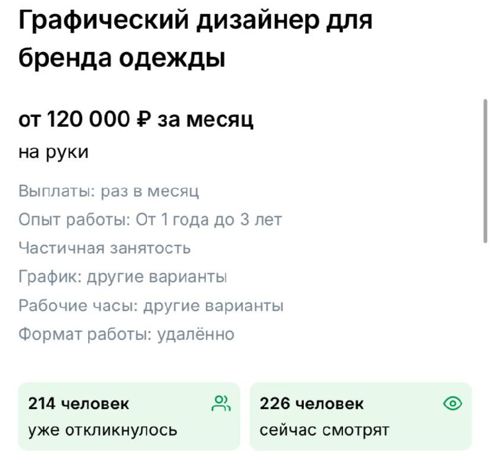Select the 'Частичная занятость' label
The image size is (490, 476).
coord(104,248)
